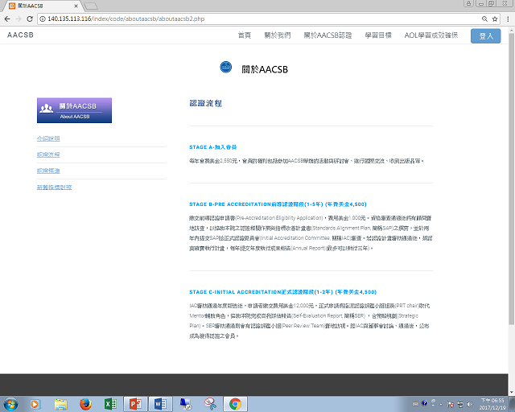Open the 學習目標 menu item
This screenshot has width=515, height=412.
tap(378, 35)
